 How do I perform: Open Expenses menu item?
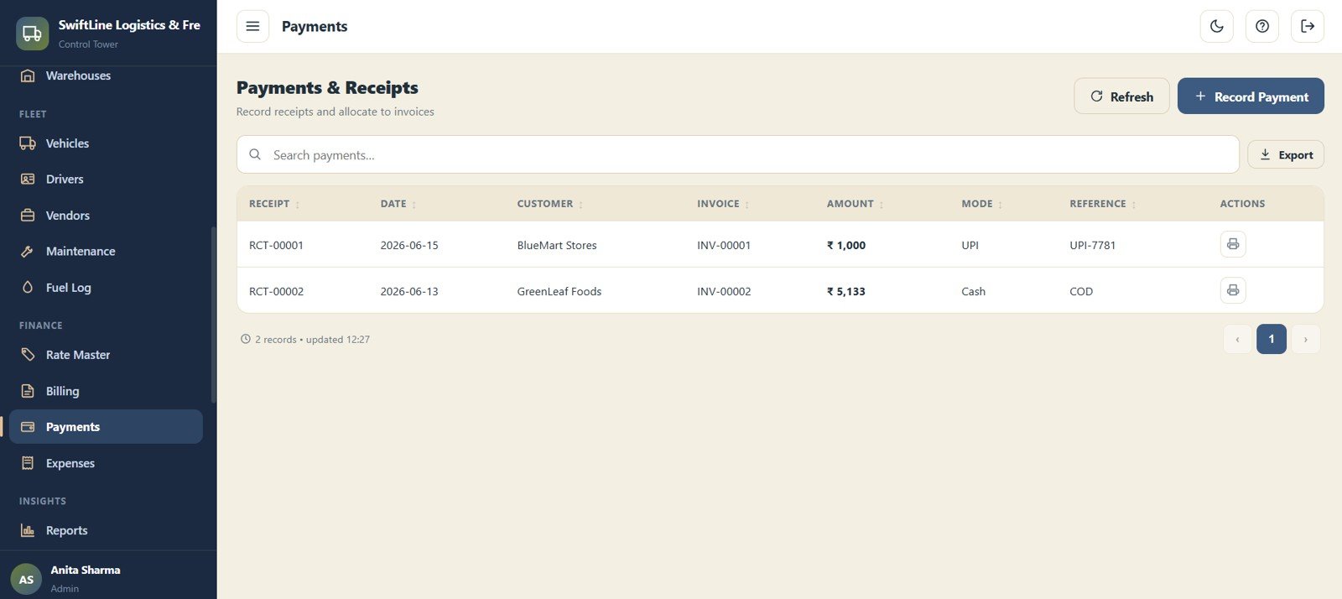[106, 463]
